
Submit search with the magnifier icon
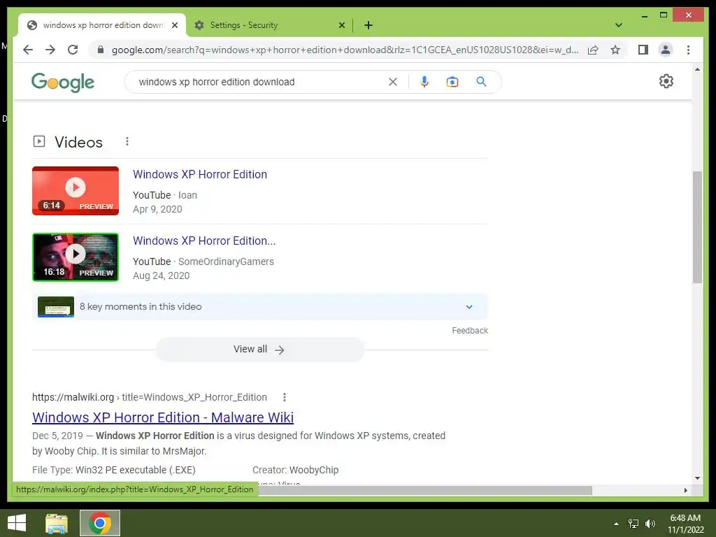click(481, 82)
